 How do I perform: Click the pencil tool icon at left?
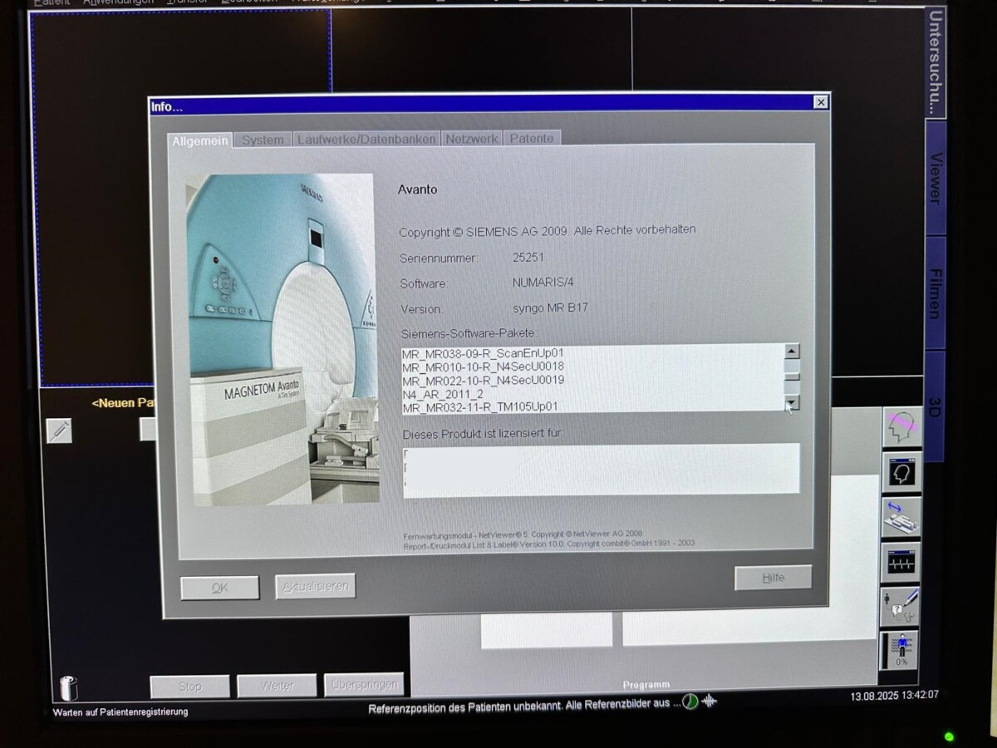[x=59, y=430]
